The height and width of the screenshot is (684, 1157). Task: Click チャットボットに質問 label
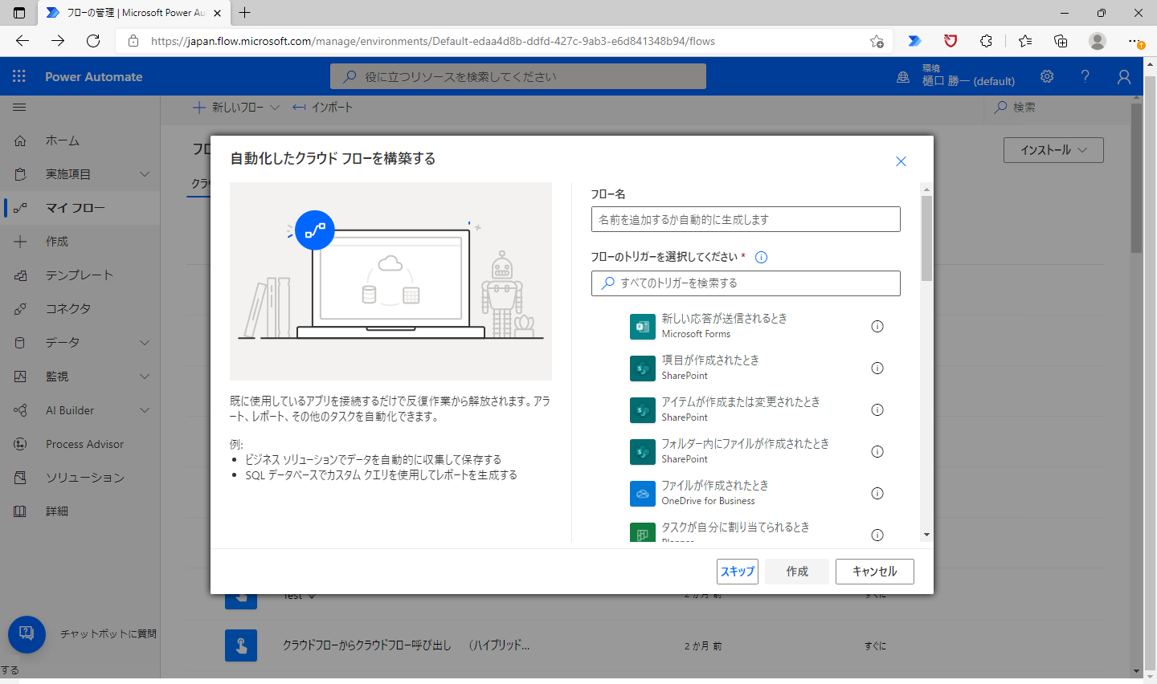click(108, 634)
